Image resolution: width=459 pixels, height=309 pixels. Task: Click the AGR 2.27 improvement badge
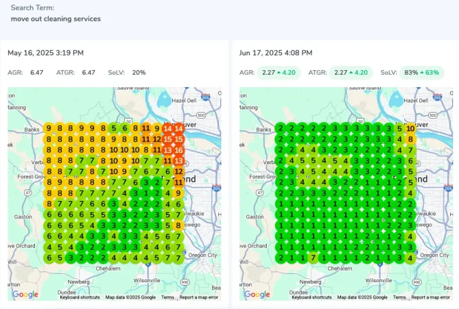tap(279, 73)
